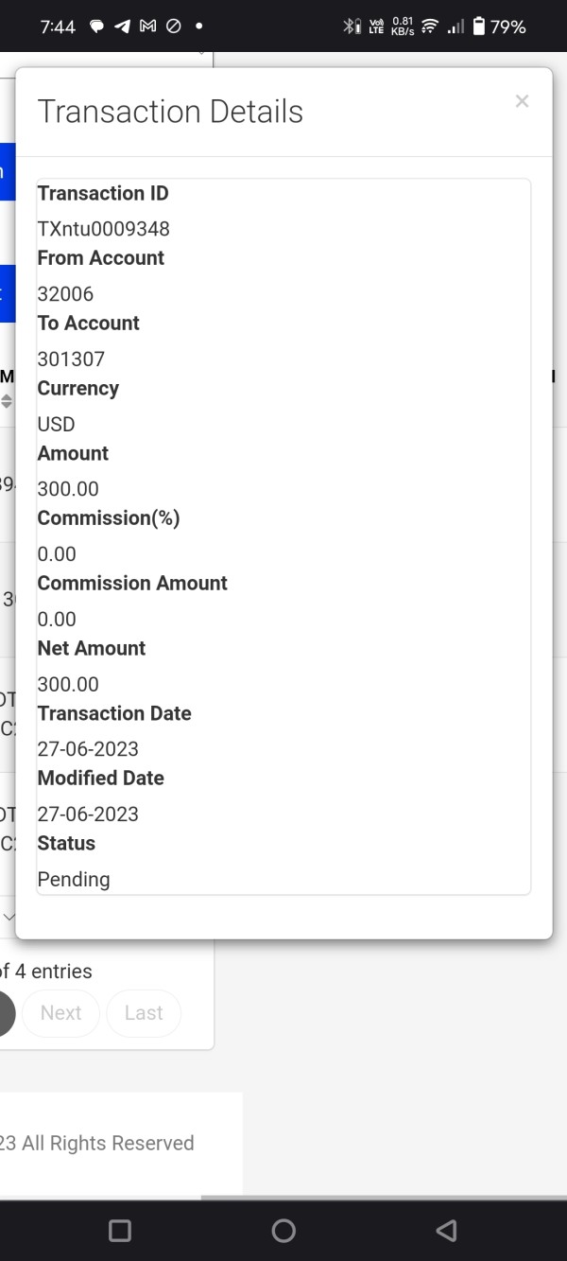Tap the horizontal scrollbar at page bottom

(x=383, y=1197)
